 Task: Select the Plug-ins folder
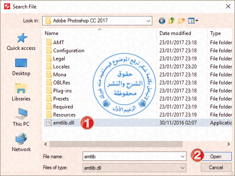pos(62,91)
